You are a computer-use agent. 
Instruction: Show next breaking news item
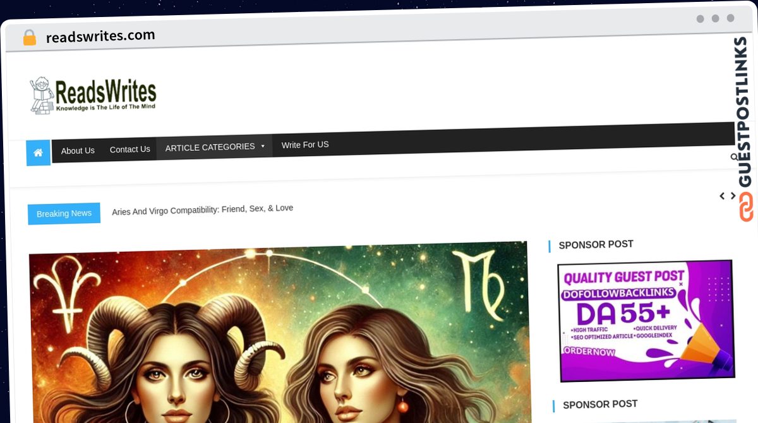click(733, 196)
